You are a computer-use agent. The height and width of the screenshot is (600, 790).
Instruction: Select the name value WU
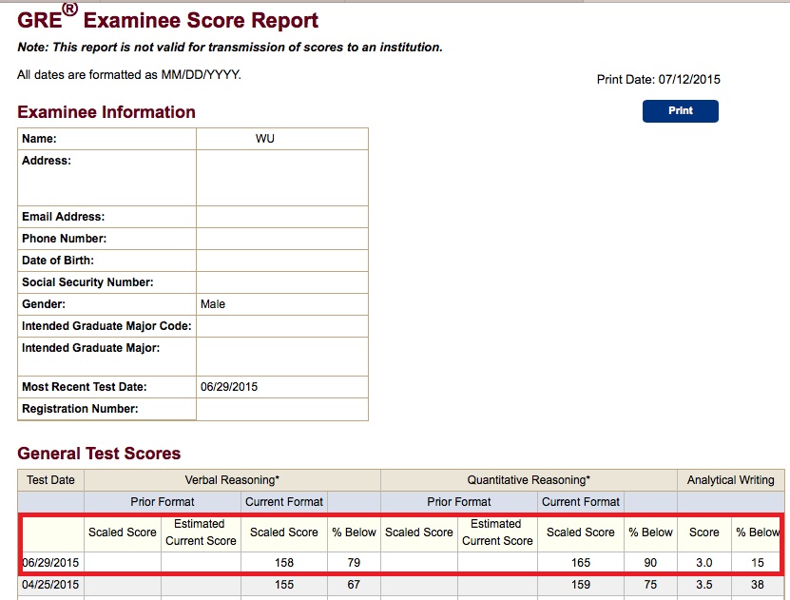(265, 139)
